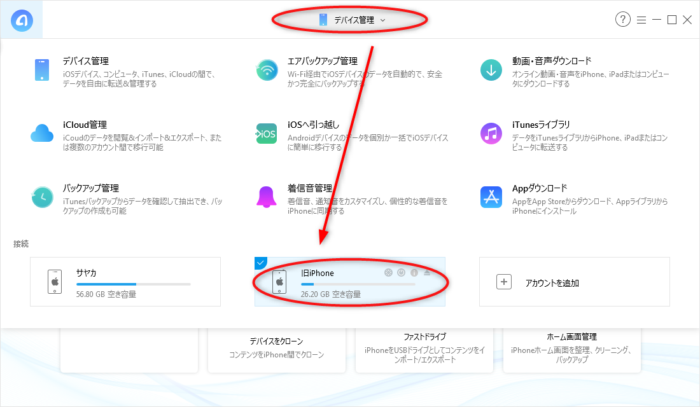Open iOSへ引っ越し menu entry
Screen dimensions: 700x407
tap(313, 125)
